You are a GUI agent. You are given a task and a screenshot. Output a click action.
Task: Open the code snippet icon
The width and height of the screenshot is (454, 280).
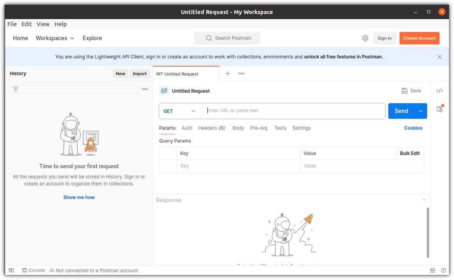coord(440,91)
